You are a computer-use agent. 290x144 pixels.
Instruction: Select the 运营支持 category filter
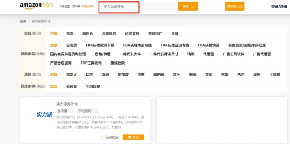(132, 33)
